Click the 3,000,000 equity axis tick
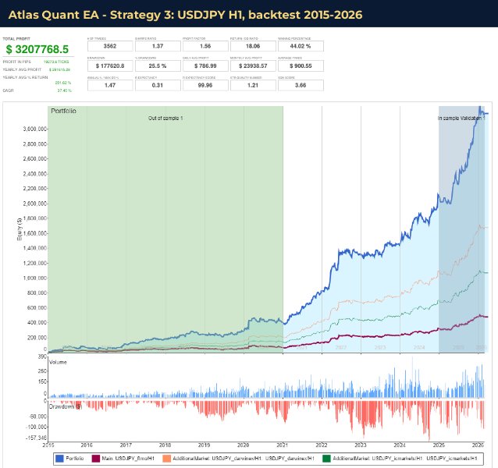Screen dimensions: 498x468 pyautogui.click(x=35, y=129)
